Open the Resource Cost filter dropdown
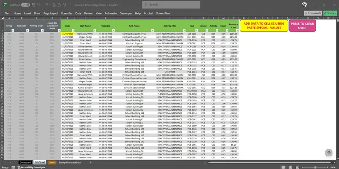 point(237,31)
